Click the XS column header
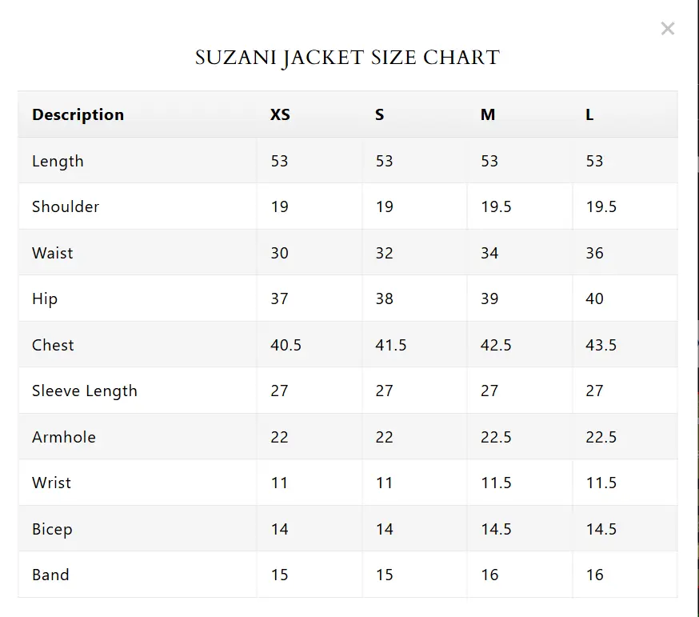 [280, 114]
